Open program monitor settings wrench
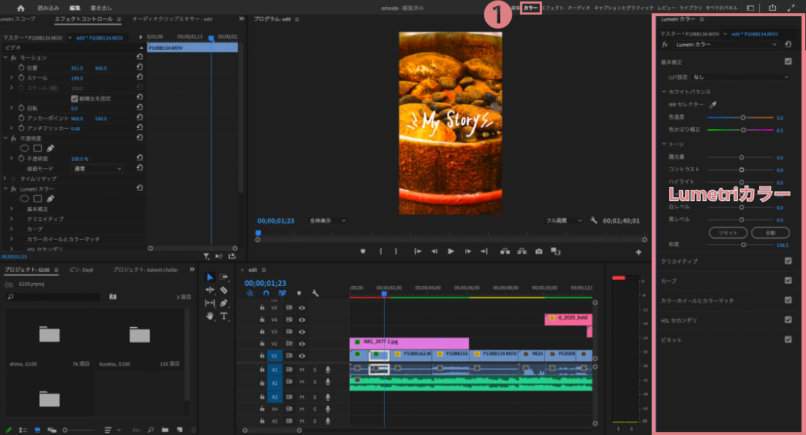This screenshot has height=435, width=806. [x=594, y=220]
